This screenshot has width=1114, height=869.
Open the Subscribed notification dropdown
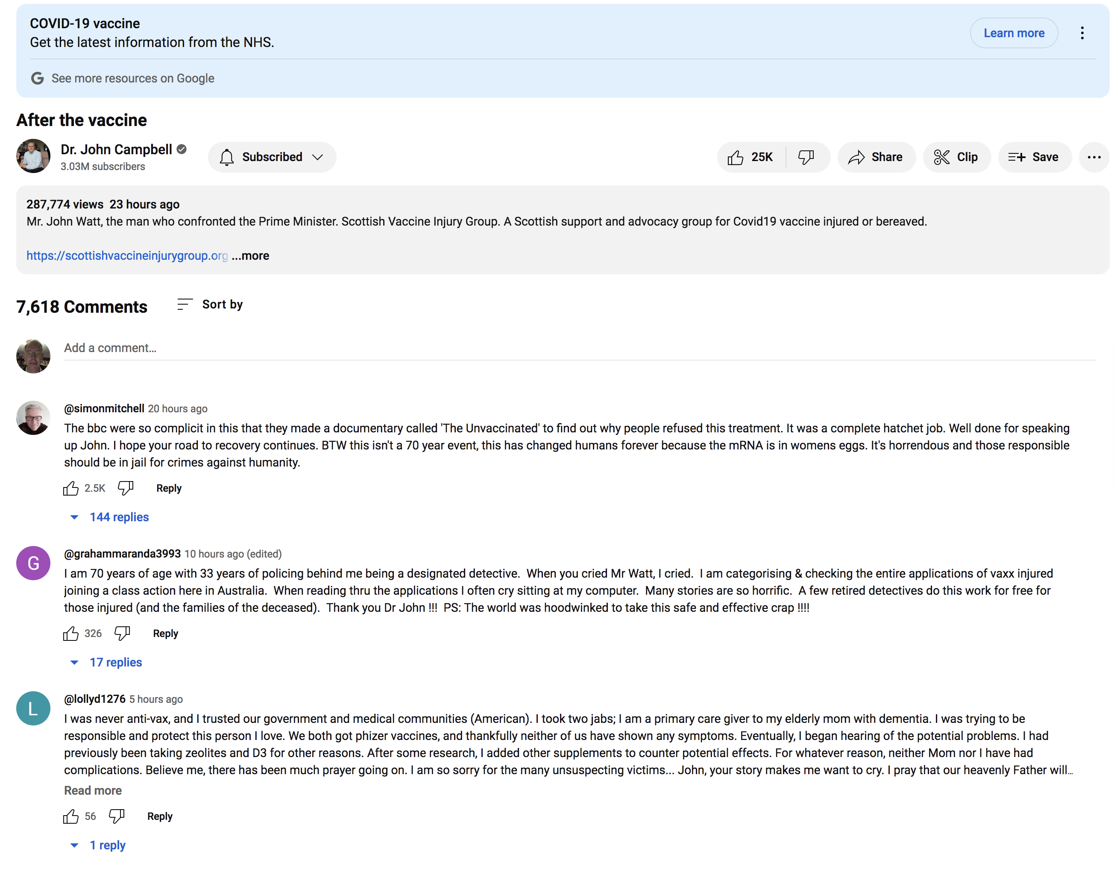[272, 157]
